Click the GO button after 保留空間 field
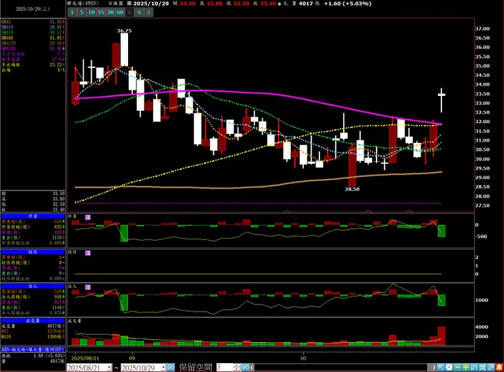 pyautogui.click(x=245, y=367)
